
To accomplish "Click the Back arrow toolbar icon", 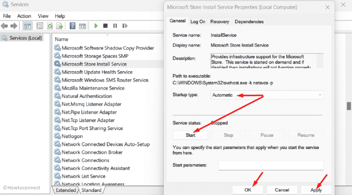I will coord(4,26).
